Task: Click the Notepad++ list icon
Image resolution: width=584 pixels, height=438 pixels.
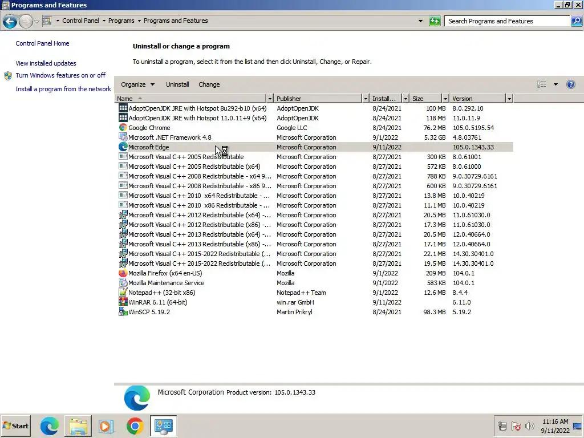Action: 123,292
